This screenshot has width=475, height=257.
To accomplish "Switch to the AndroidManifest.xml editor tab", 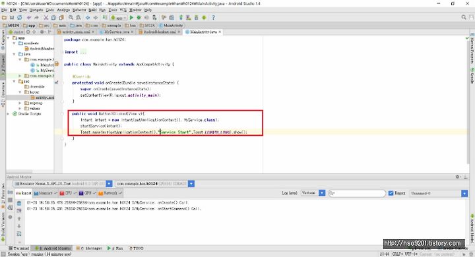I will pyautogui.click(x=160, y=32).
